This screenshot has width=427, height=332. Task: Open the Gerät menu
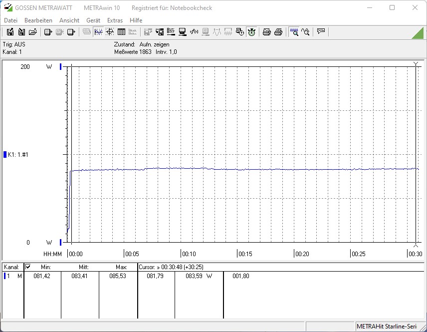pyautogui.click(x=93, y=20)
